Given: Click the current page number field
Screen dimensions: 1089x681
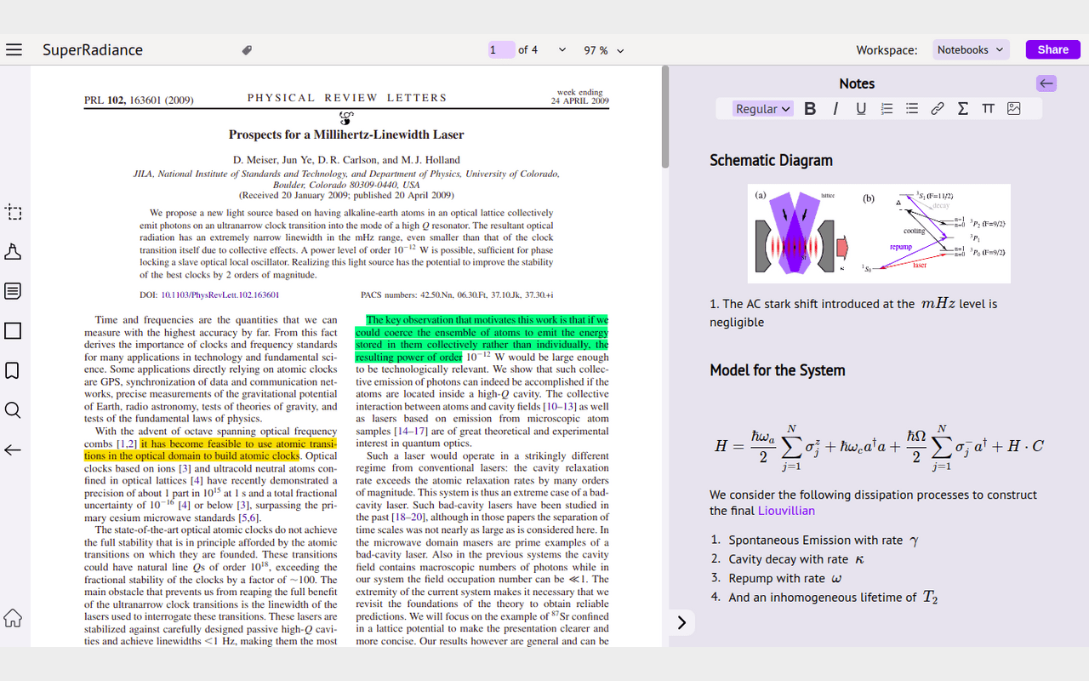Looking at the screenshot, I should tap(501, 50).
